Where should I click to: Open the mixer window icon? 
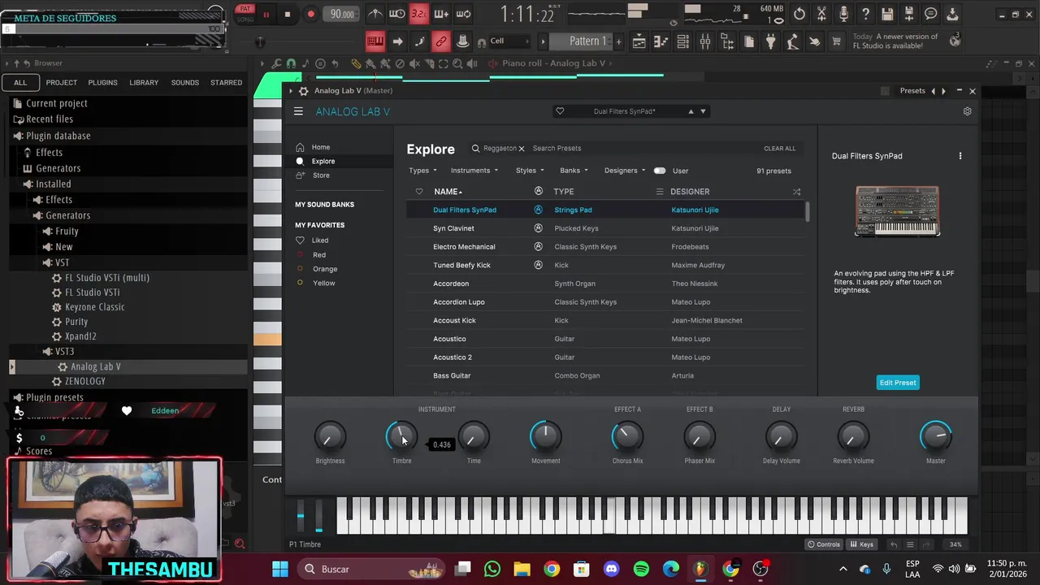pos(704,41)
